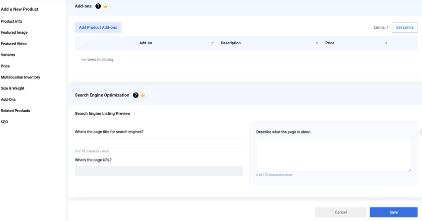This screenshot has height=221, width=422.
Task: Jump to Featured Image section
Action: (x=14, y=32)
